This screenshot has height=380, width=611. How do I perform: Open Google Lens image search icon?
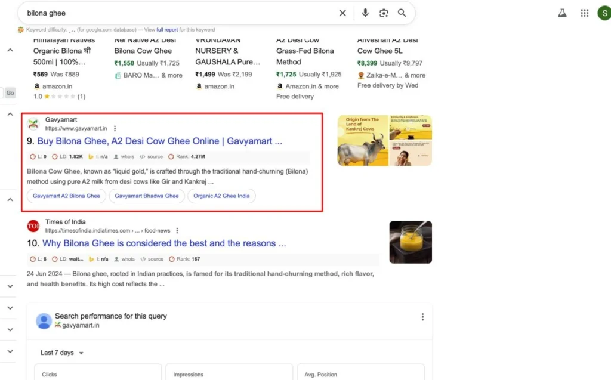[x=384, y=13]
